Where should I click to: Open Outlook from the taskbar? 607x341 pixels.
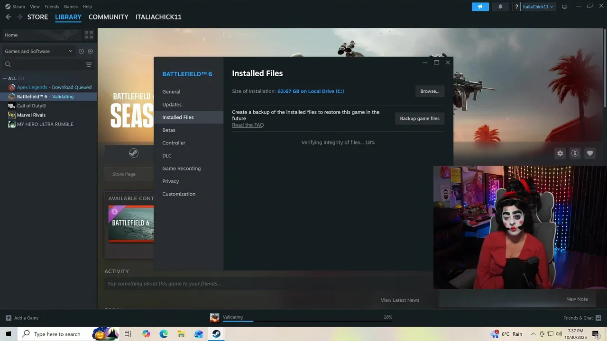coord(199,334)
